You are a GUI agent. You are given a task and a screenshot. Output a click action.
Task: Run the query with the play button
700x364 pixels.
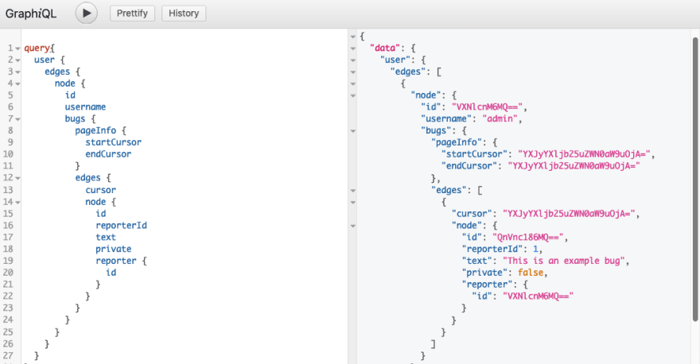[x=86, y=13]
